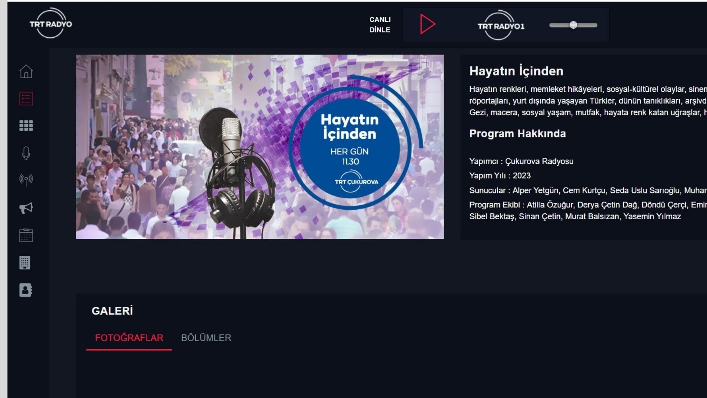Open the contact book icon in sidebar

26,290
